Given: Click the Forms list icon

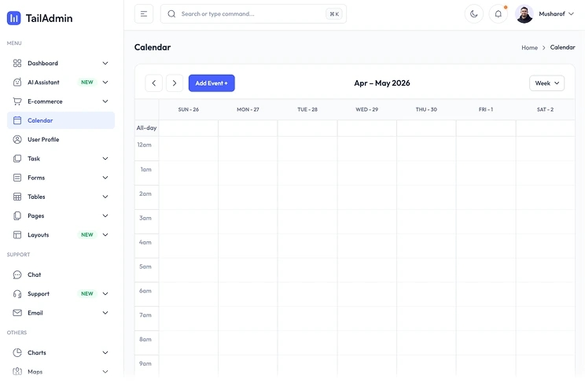Looking at the screenshot, I should click(x=17, y=178).
